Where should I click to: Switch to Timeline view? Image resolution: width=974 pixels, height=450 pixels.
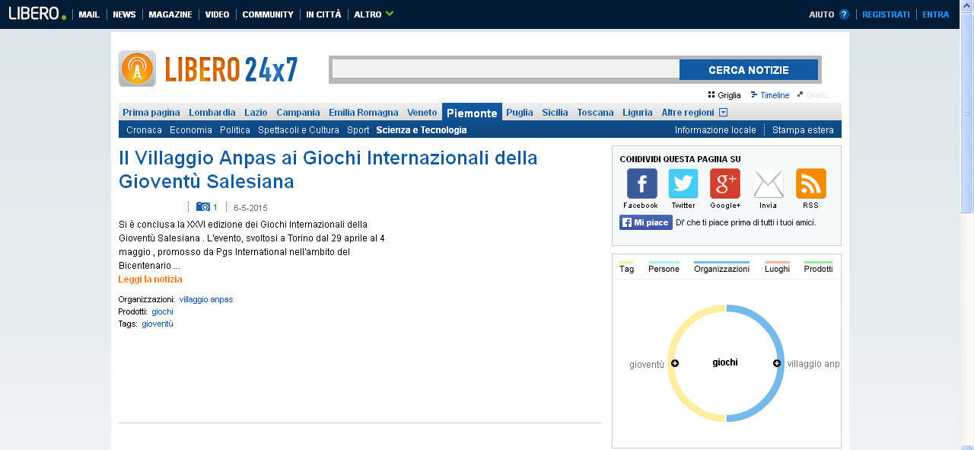tap(770, 95)
